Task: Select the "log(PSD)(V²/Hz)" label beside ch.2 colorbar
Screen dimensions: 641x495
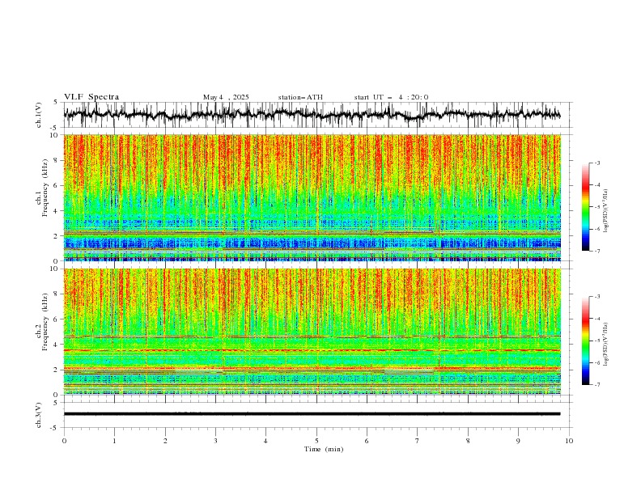Action: pyautogui.click(x=605, y=345)
